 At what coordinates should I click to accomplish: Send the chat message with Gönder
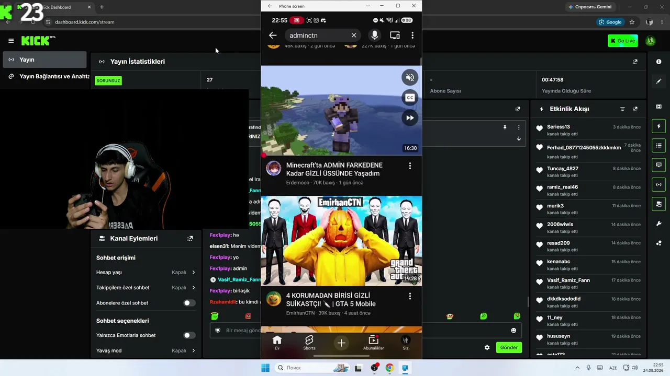[x=509, y=347]
